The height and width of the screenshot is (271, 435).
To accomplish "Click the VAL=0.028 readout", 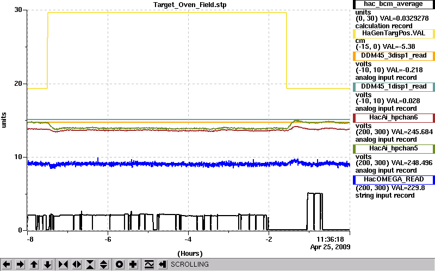I will click(404, 101).
